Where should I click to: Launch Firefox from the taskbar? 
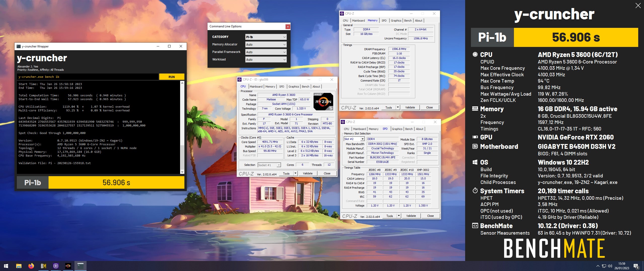pos(31,266)
